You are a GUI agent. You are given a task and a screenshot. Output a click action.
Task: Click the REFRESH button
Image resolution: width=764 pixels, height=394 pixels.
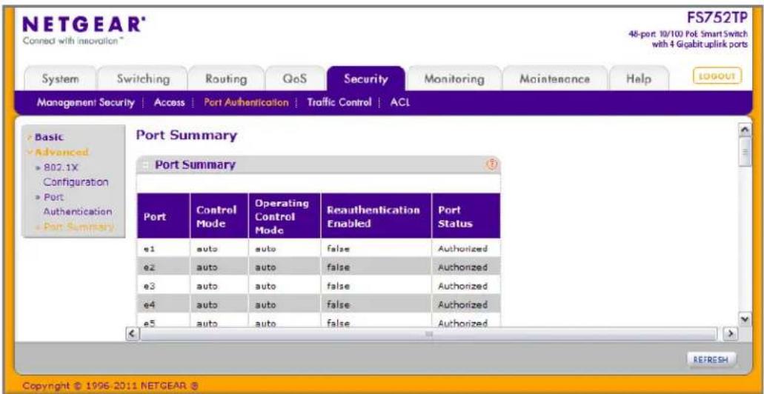tap(711, 360)
